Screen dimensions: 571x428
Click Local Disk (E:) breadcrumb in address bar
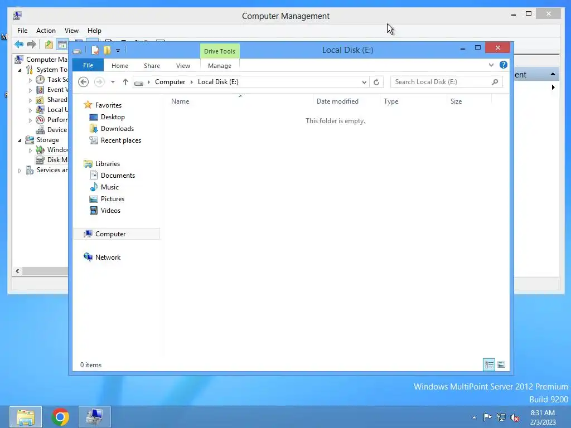pos(218,82)
